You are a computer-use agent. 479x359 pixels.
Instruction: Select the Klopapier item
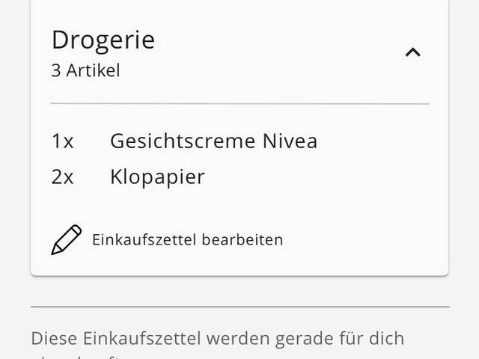(x=157, y=177)
